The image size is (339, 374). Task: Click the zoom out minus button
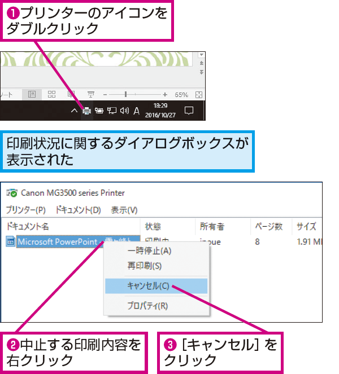(x=105, y=95)
